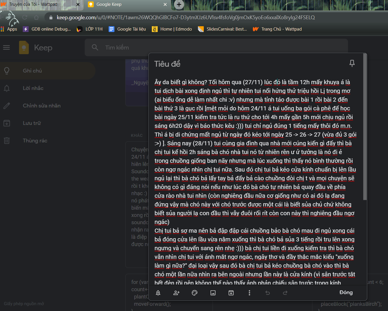Open the collaborator icon in note toolbar

tap(176, 293)
